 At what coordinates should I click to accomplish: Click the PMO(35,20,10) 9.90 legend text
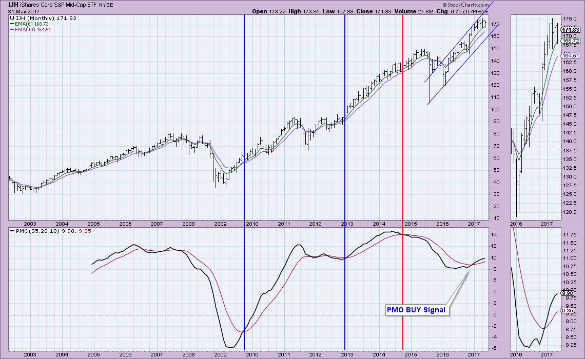click(x=45, y=231)
